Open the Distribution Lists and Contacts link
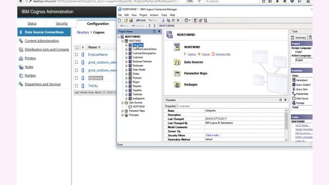 (47, 49)
